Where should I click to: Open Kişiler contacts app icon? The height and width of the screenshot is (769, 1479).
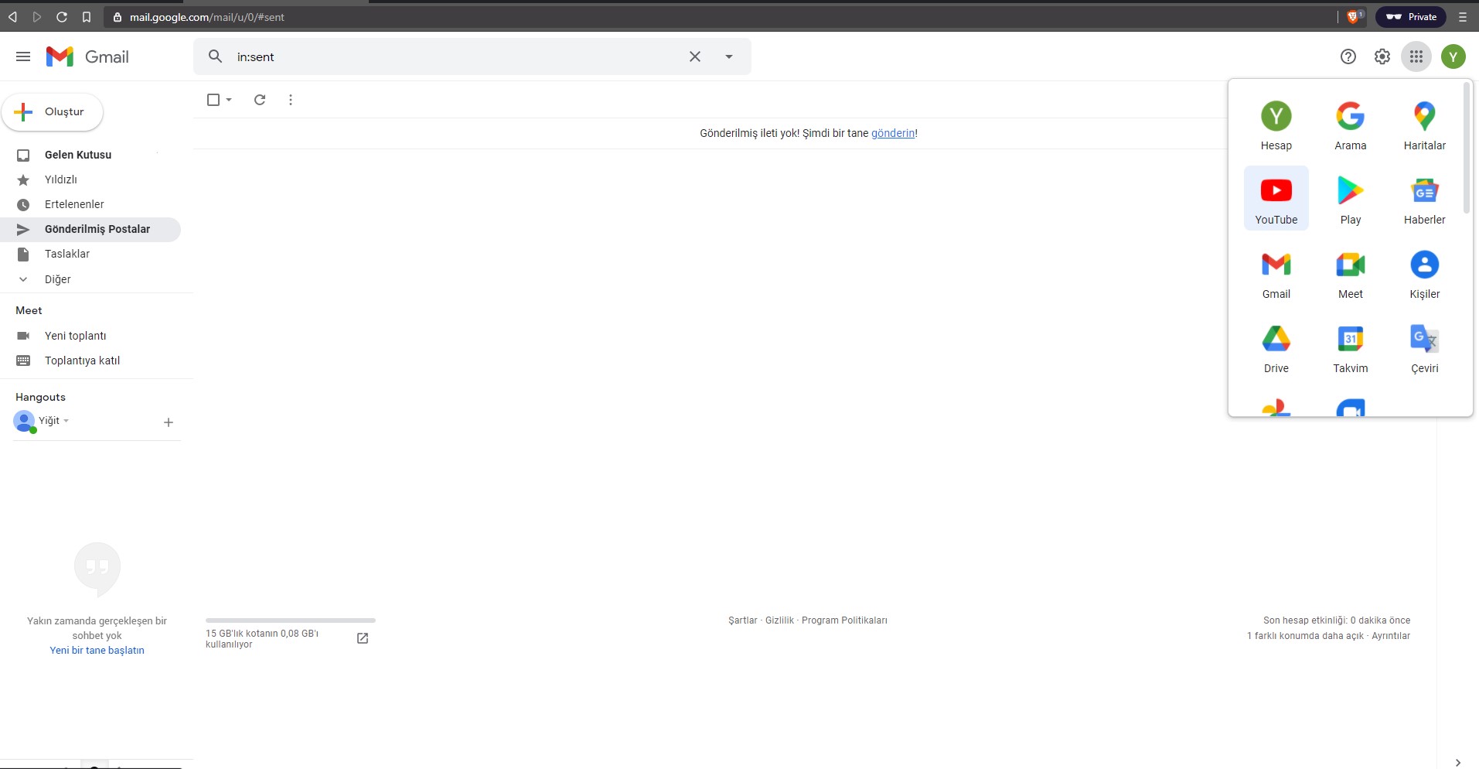tap(1424, 272)
